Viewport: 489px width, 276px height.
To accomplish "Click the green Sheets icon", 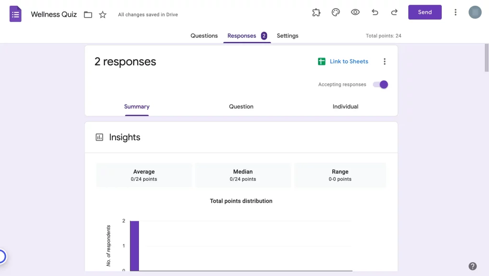I will [x=321, y=61].
